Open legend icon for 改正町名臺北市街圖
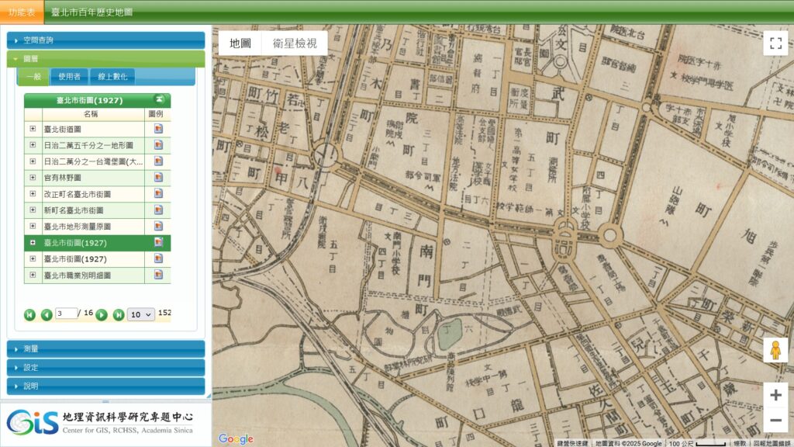This screenshot has width=794, height=447. pos(158,193)
